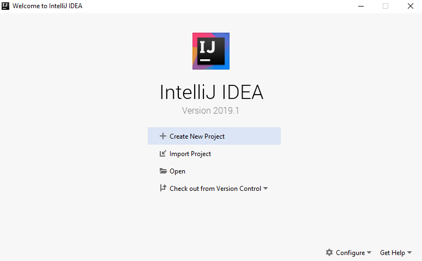
Task: Close the Welcome to IntelliJ IDEA window
Action: tap(410, 6)
